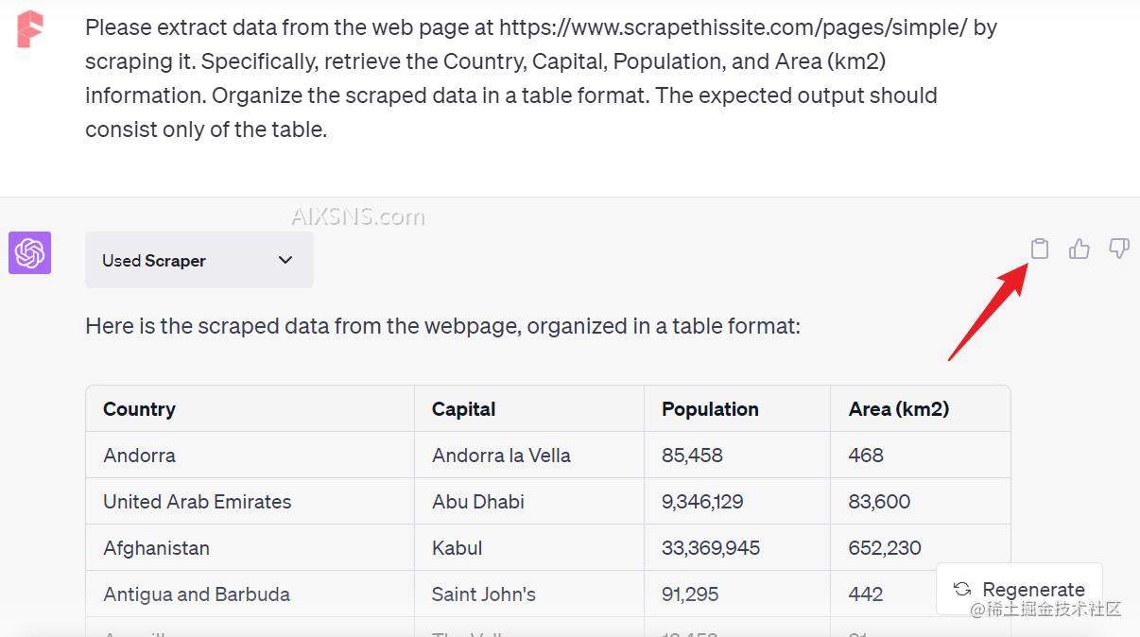
Task: Click the scrapethissite.com URL in the prompt
Action: (733, 27)
